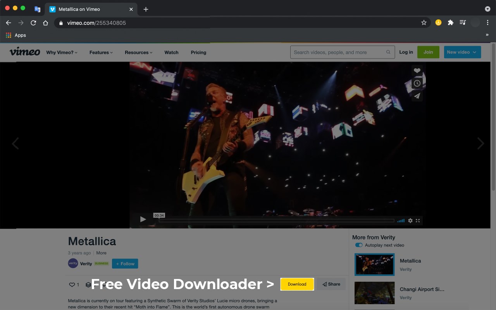
Task: Open the Pricing menu item
Action: tap(198, 52)
